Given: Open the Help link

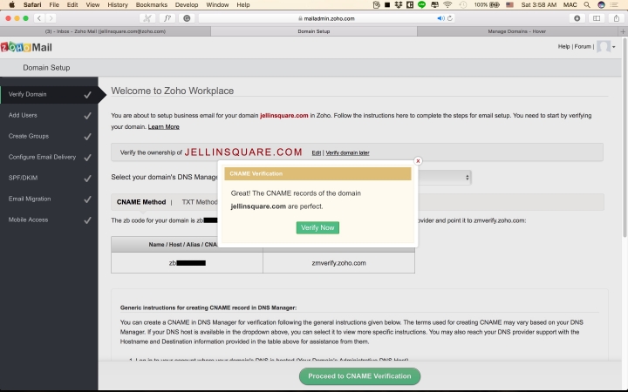Looking at the screenshot, I should point(563,47).
